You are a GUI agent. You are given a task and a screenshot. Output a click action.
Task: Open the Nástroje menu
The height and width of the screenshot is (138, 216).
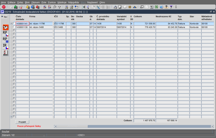pyautogui.click(x=62, y=2)
